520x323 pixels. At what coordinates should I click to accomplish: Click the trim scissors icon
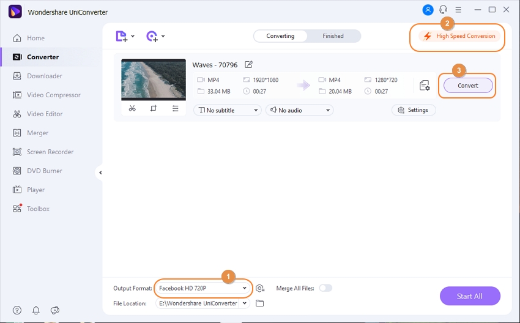coord(132,108)
